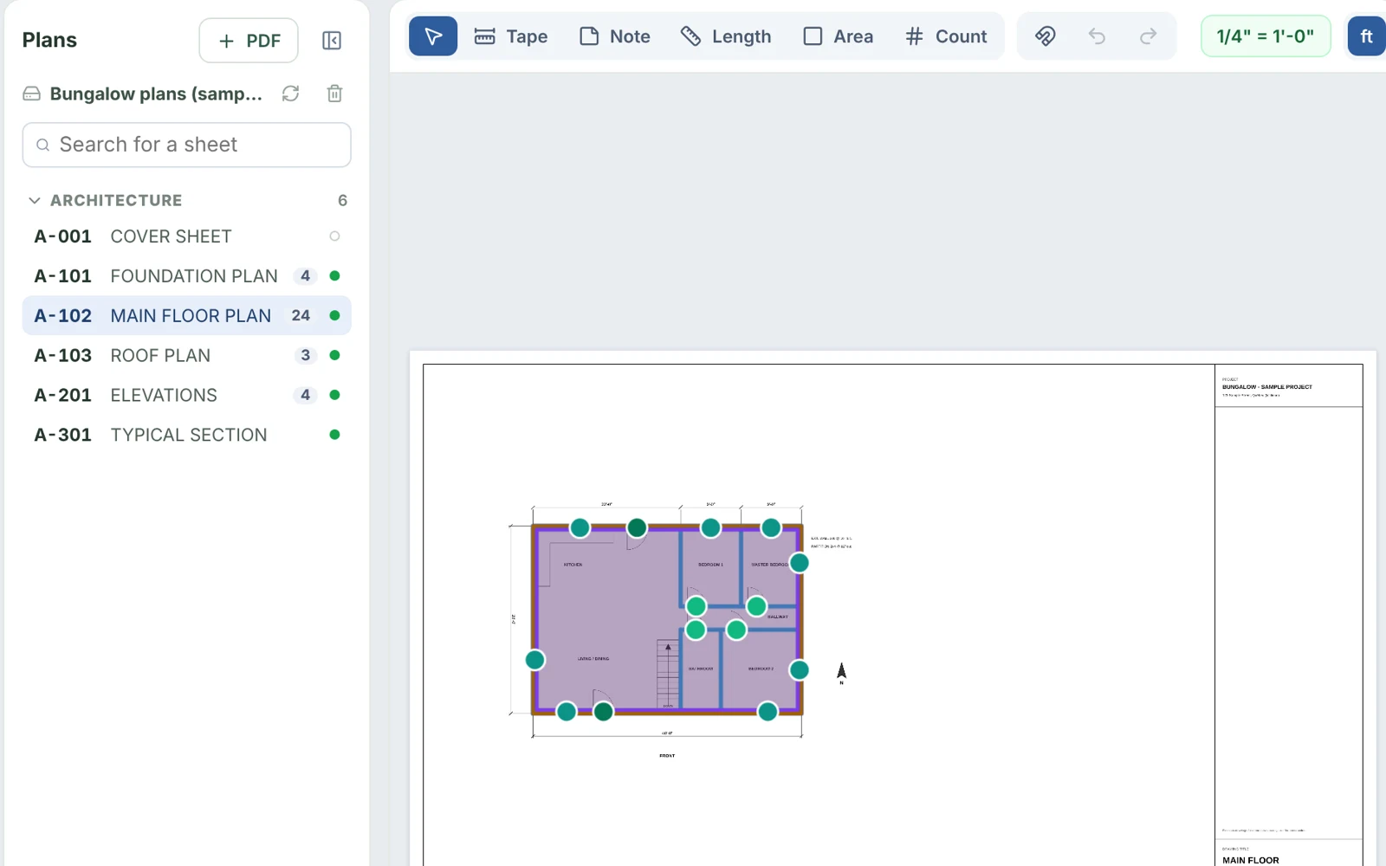The image size is (1386, 866).
Task: Delete the Bungalow plans file
Action: click(x=334, y=94)
